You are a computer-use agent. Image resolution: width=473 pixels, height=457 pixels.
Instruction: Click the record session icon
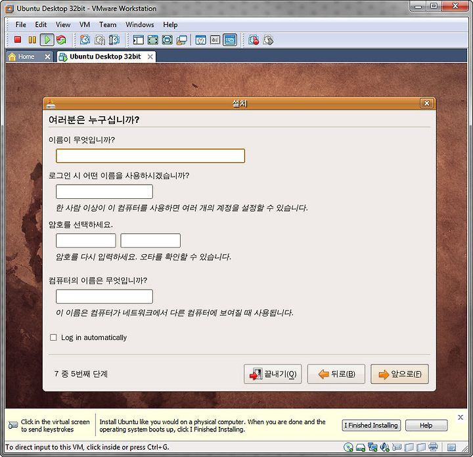tap(254, 40)
